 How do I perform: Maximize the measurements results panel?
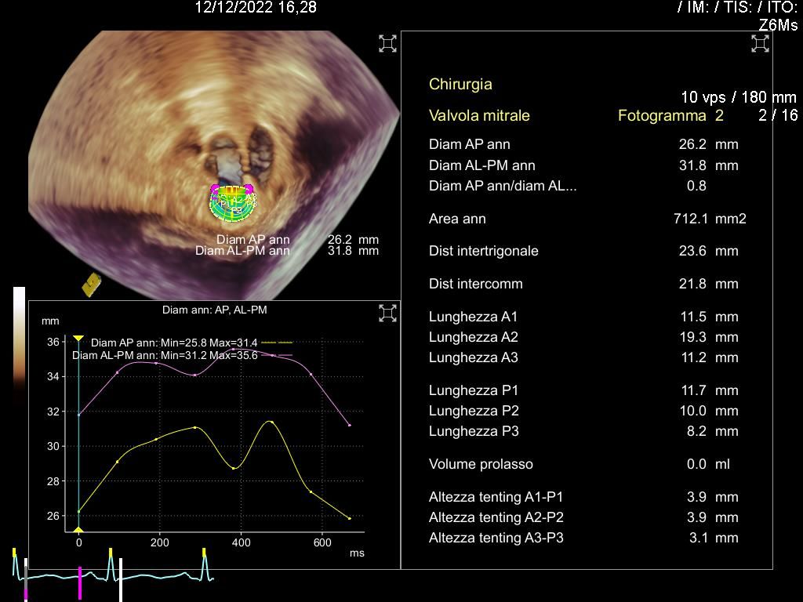pyautogui.click(x=759, y=44)
